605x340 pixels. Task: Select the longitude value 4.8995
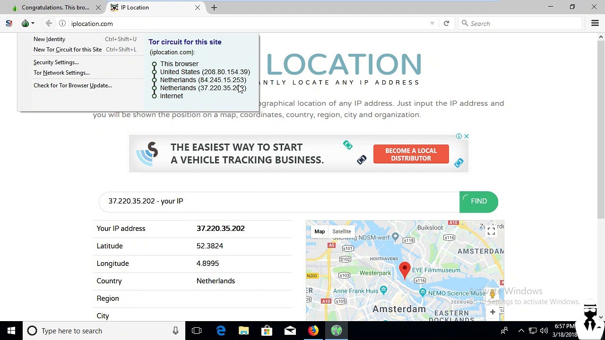click(207, 263)
